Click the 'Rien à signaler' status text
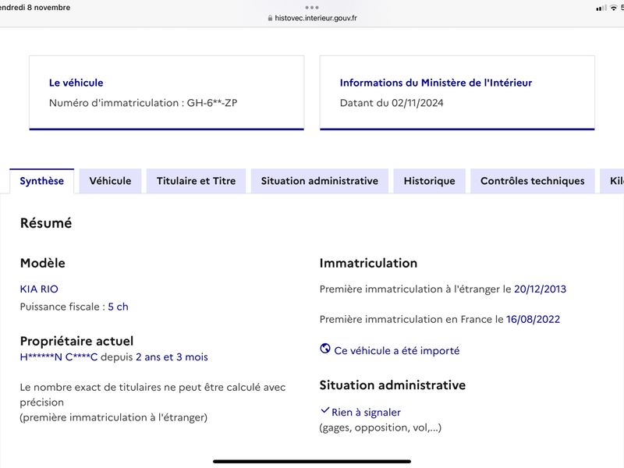The image size is (624, 468). (366, 413)
